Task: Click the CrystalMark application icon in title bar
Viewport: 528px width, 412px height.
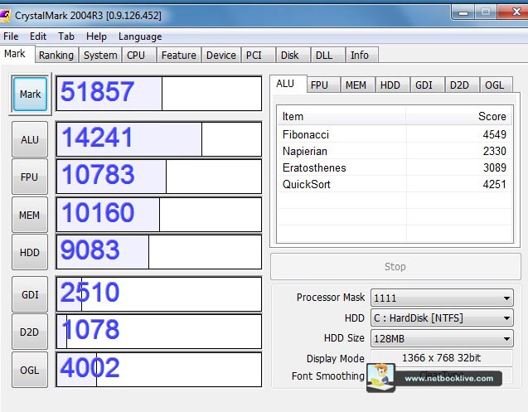Action: [5, 16]
